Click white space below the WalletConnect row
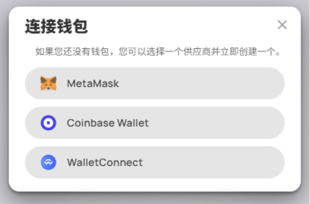The image size is (310, 204). 155,184
